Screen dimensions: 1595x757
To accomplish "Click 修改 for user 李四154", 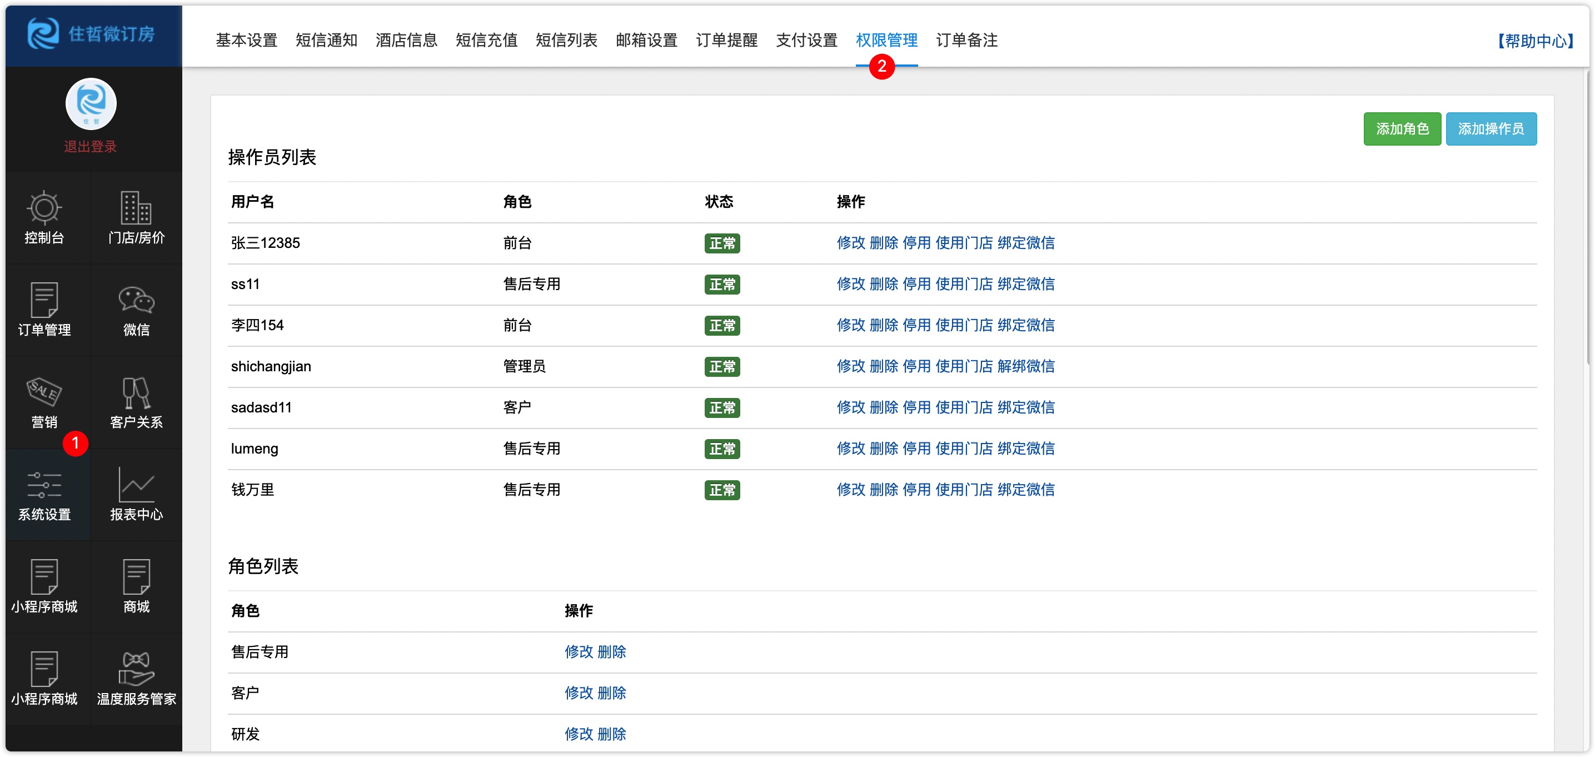I will (851, 325).
